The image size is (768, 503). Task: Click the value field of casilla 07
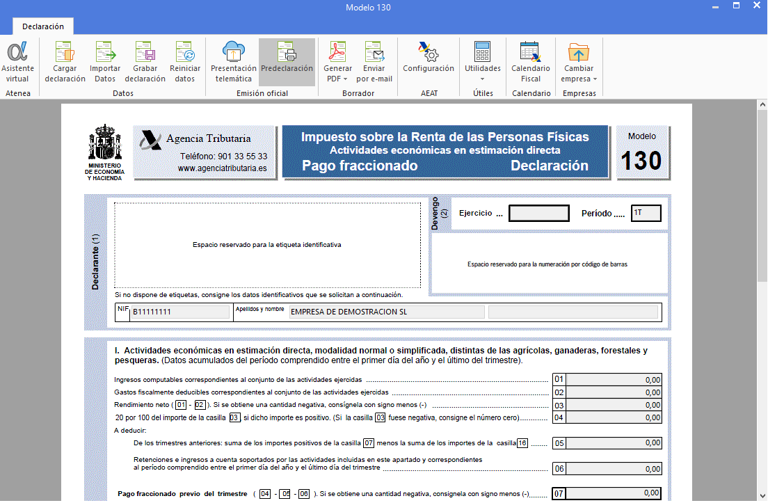(614, 493)
